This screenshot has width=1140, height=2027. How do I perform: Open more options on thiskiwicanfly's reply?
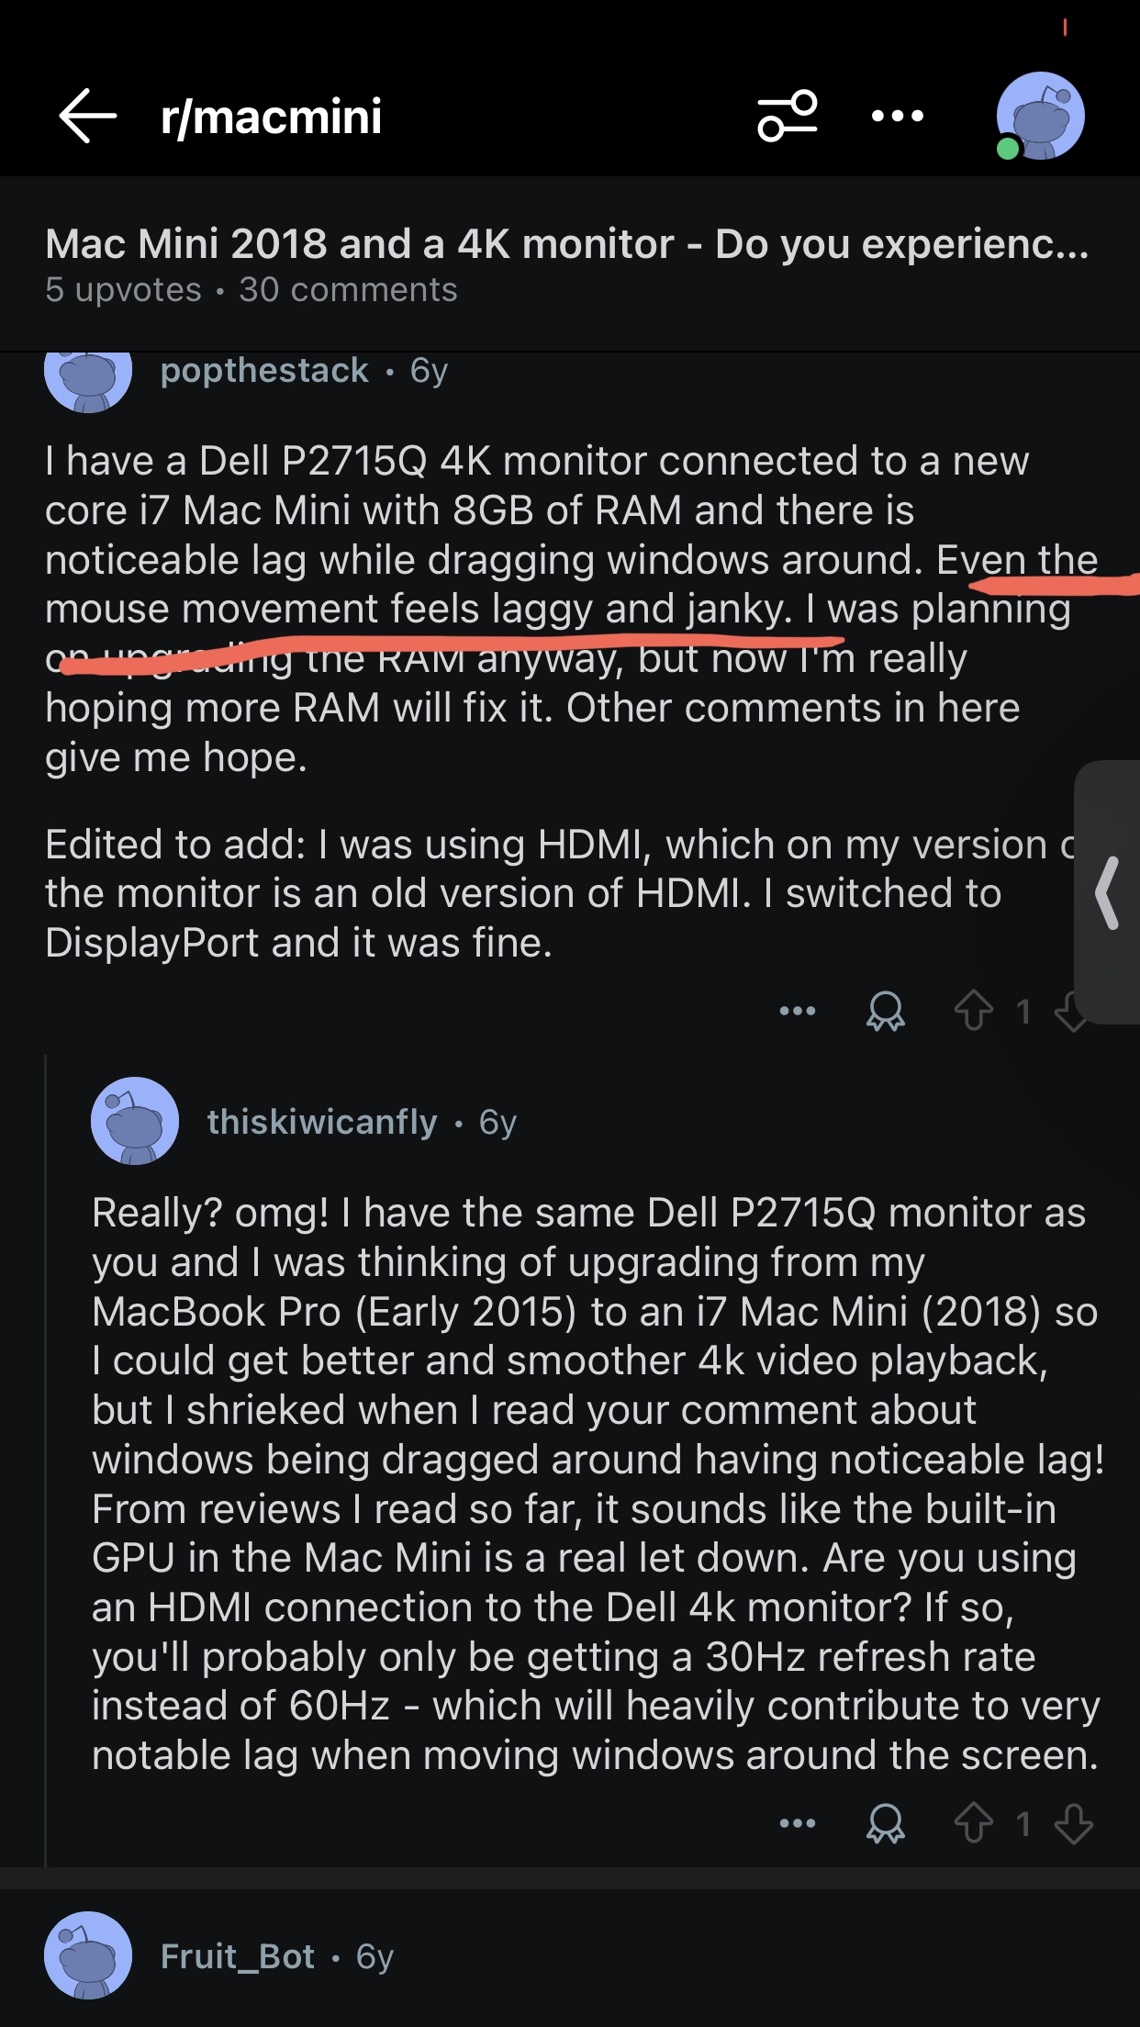pos(798,1823)
